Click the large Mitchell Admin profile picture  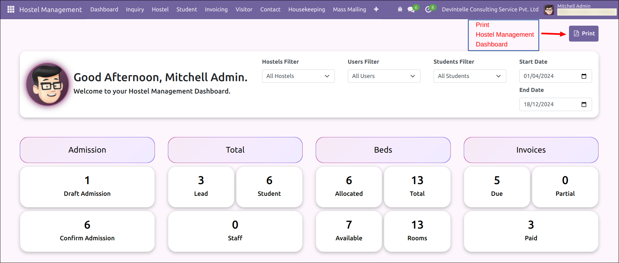coord(48,84)
